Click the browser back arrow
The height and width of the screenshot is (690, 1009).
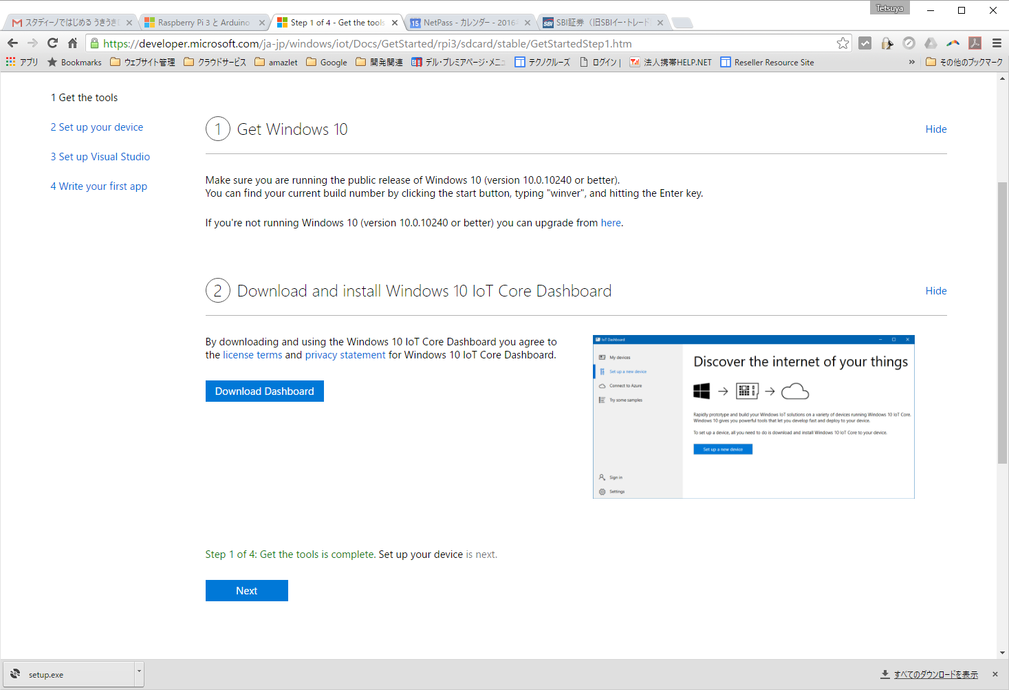click(12, 43)
